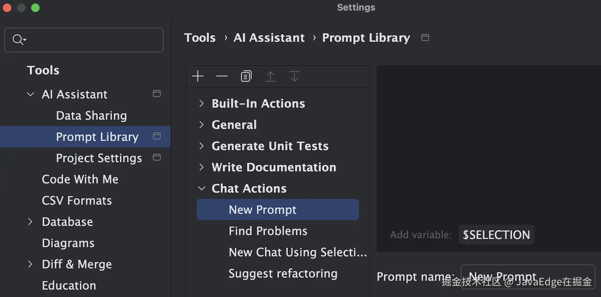Open the Data Sharing settings page

[x=91, y=115]
